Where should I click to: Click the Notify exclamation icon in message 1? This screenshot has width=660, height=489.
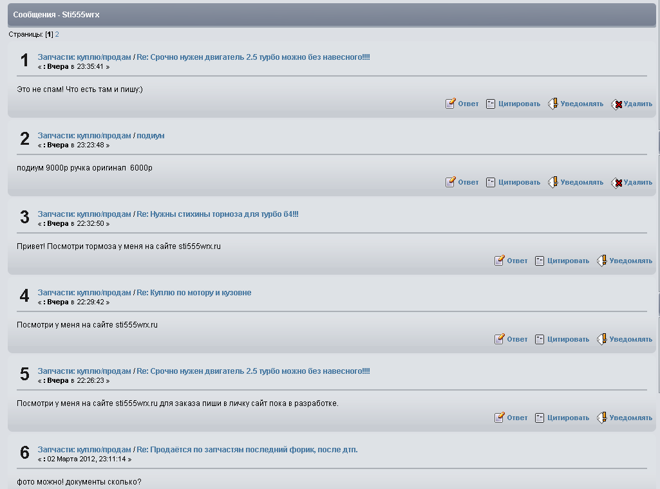[552, 104]
